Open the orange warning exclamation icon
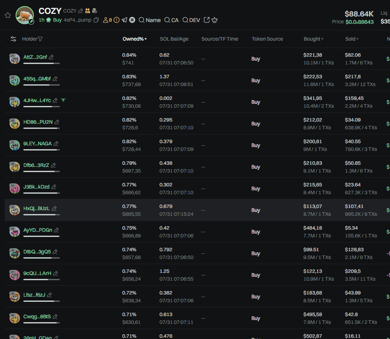The width and height of the screenshot is (390, 339). pos(117,20)
